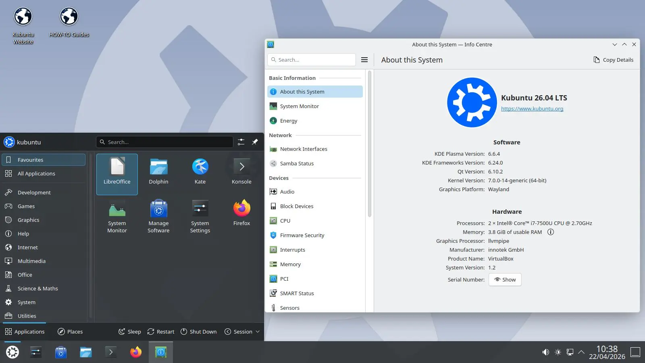
Task: Launch Firefox from the favourites grid
Action: click(241, 216)
